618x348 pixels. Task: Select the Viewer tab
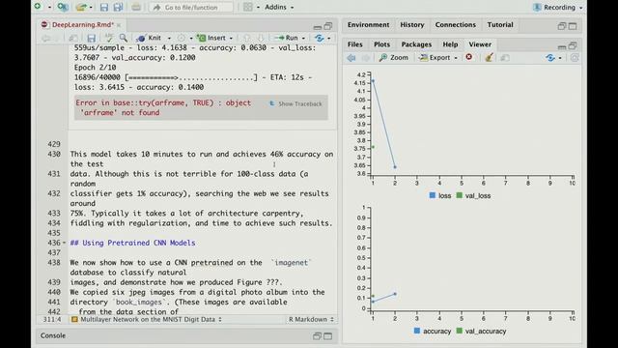[x=480, y=44]
